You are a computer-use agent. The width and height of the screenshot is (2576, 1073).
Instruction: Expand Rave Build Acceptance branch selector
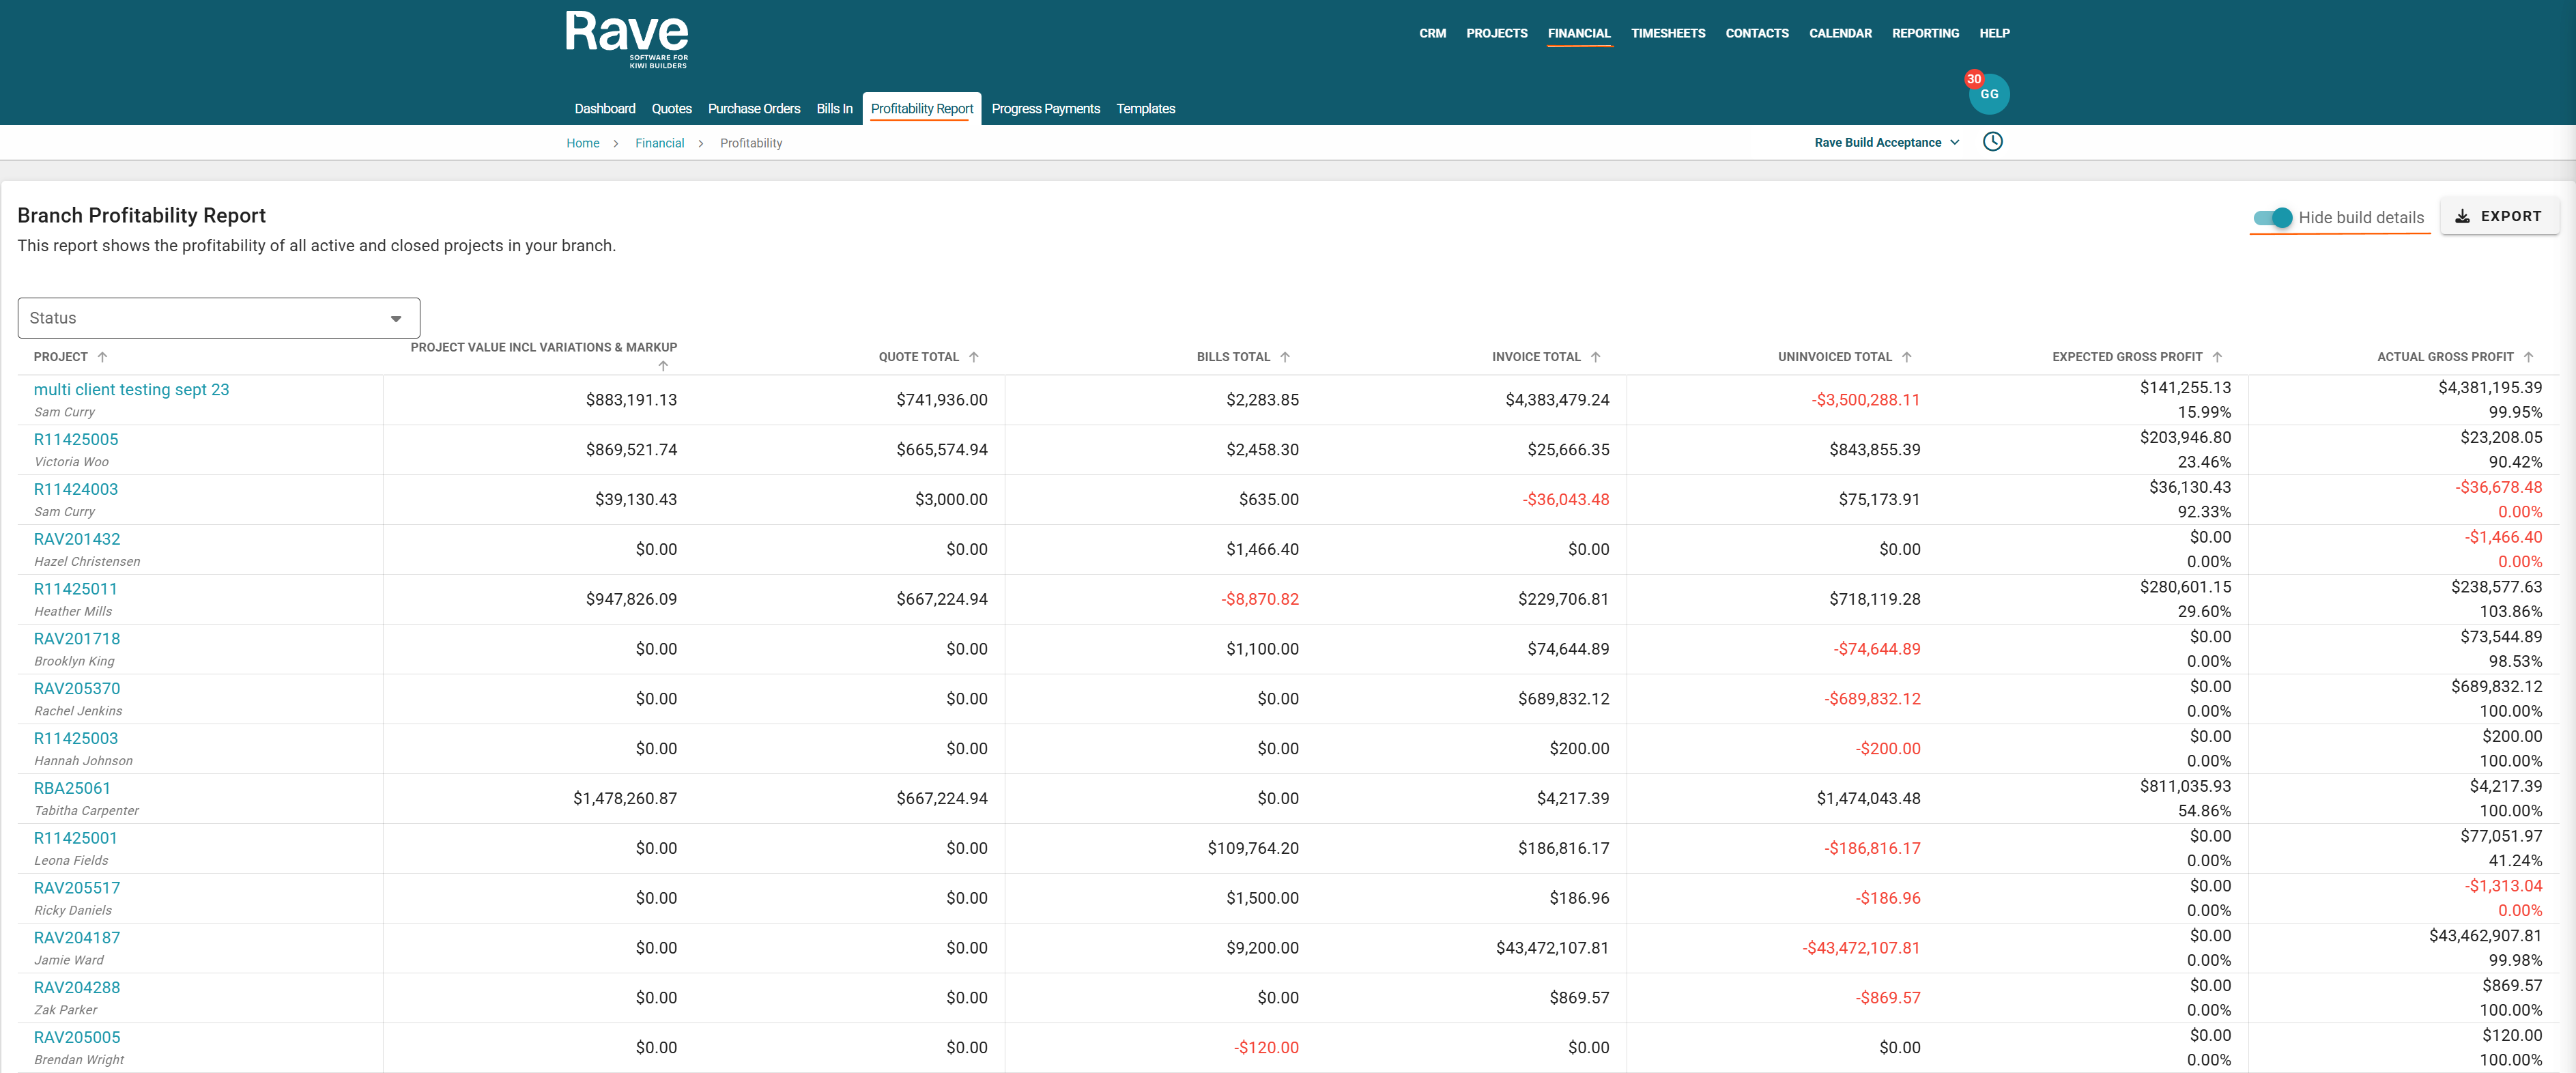coord(1886,143)
